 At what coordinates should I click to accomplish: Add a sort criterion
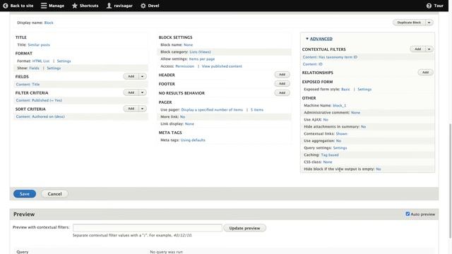click(131, 109)
